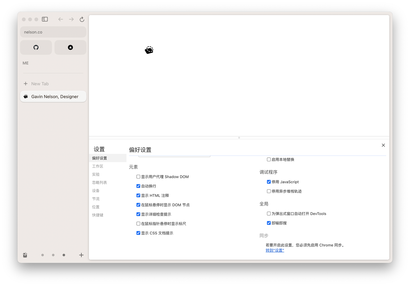
Task: Open the pinned GitHub favorite
Action: coord(36,47)
